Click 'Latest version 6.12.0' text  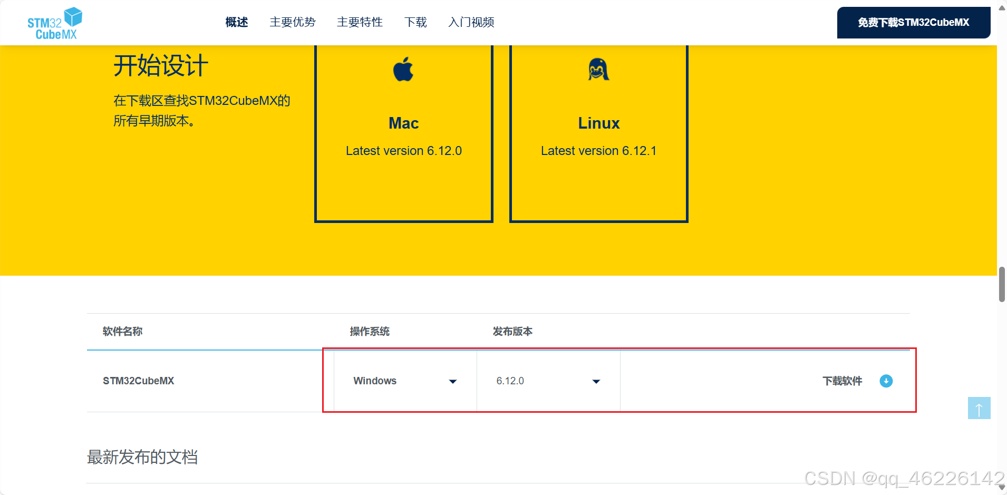point(404,151)
